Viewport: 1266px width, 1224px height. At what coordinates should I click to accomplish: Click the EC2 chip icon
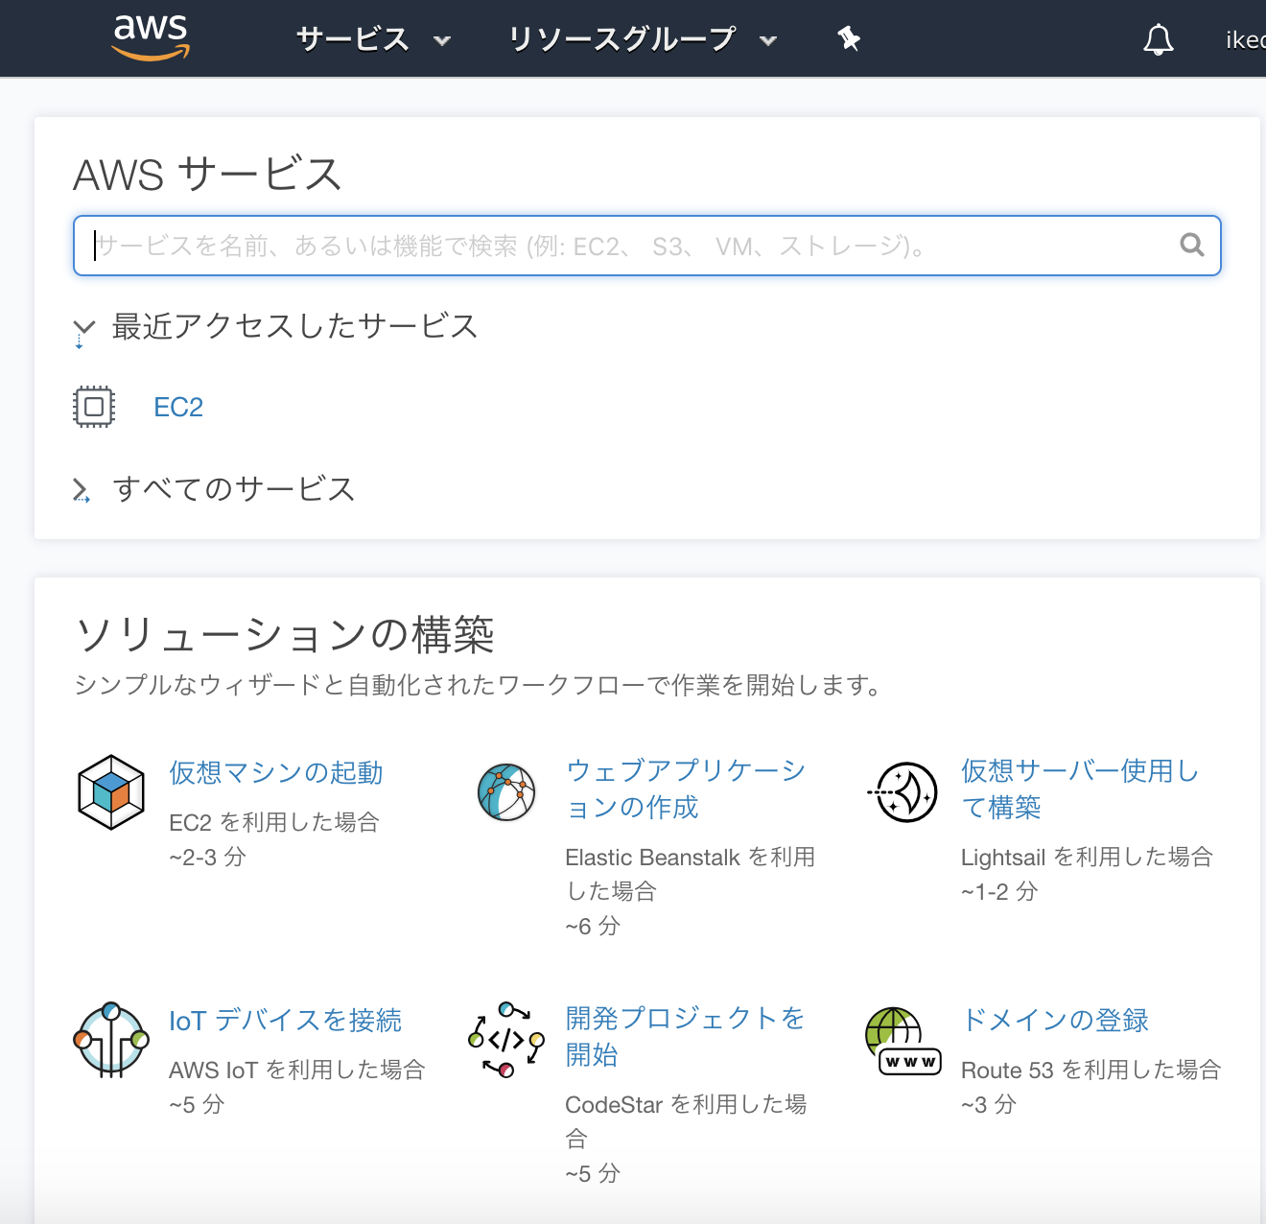pyautogui.click(x=94, y=407)
